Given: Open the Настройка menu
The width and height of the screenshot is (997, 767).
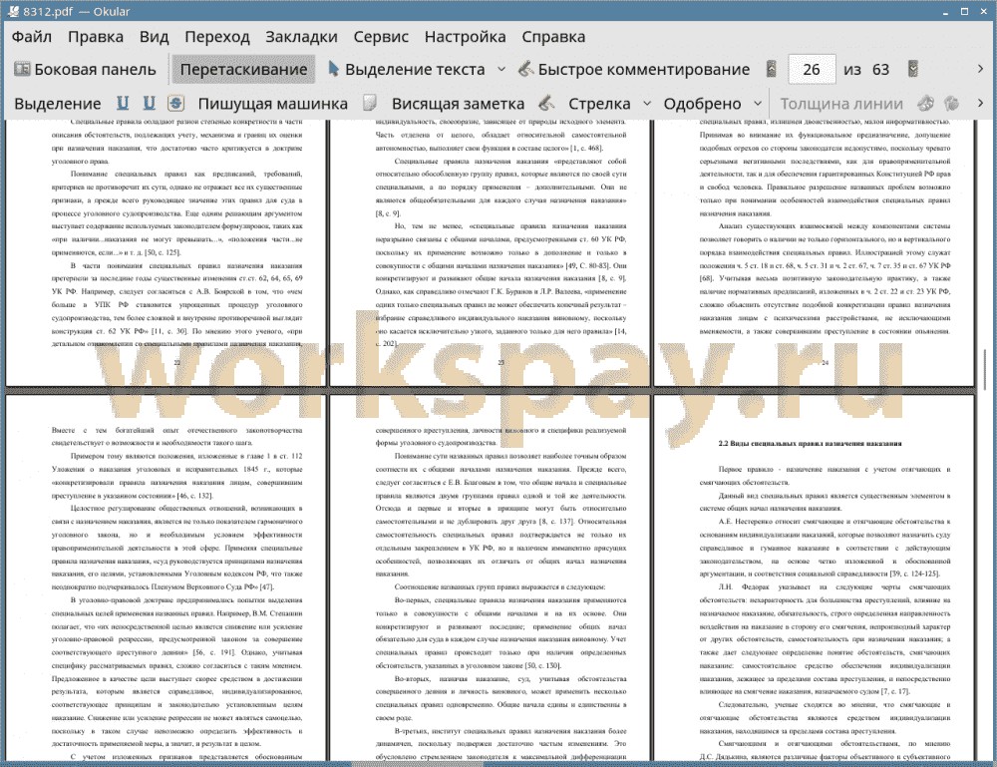Looking at the screenshot, I should pos(465,37).
